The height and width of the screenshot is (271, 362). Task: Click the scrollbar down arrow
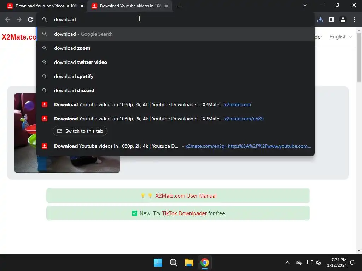tap(359, 251)
